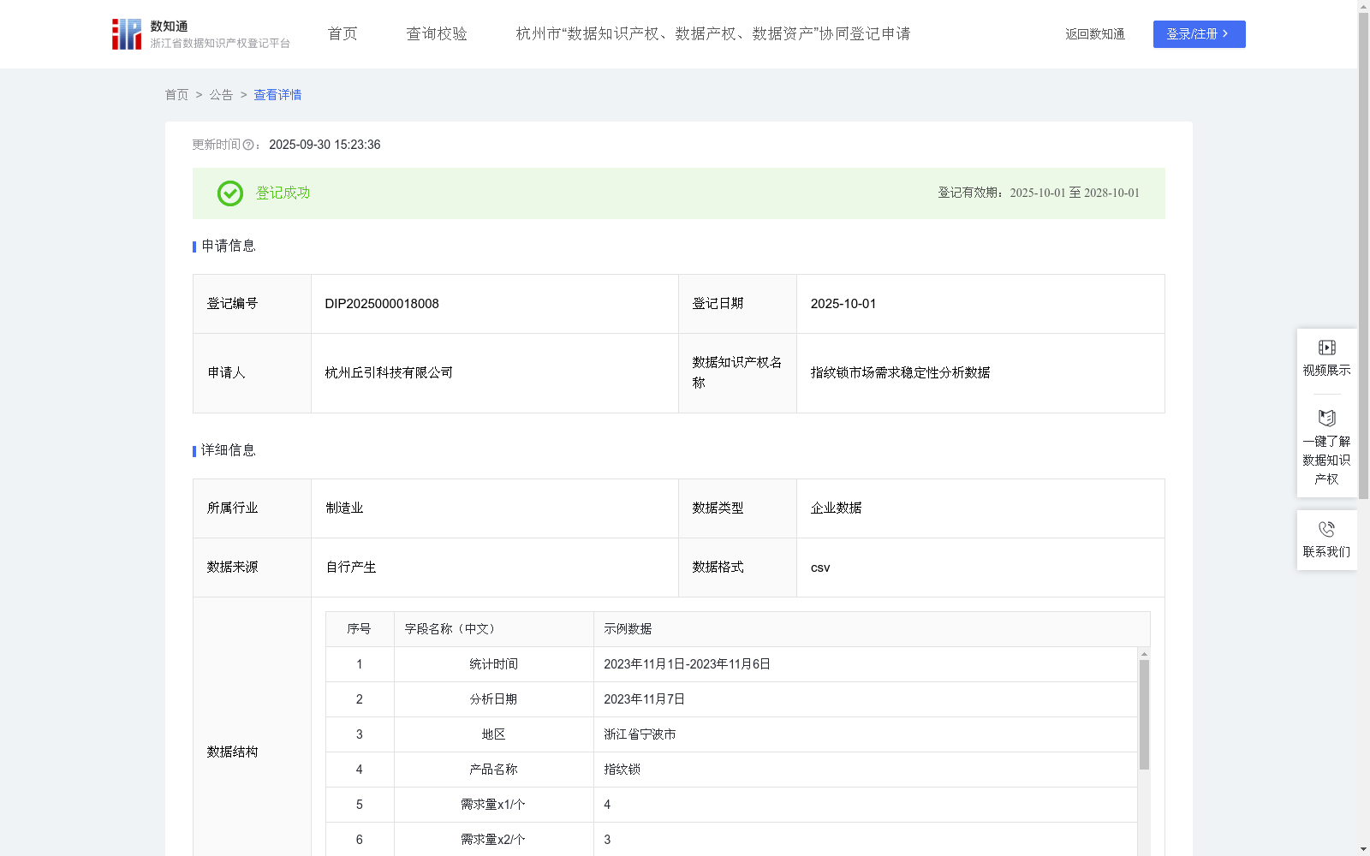The image size is (1370, 856).
Task: Click the 需求量x2/个 field name
Action: tap(493, 840)
